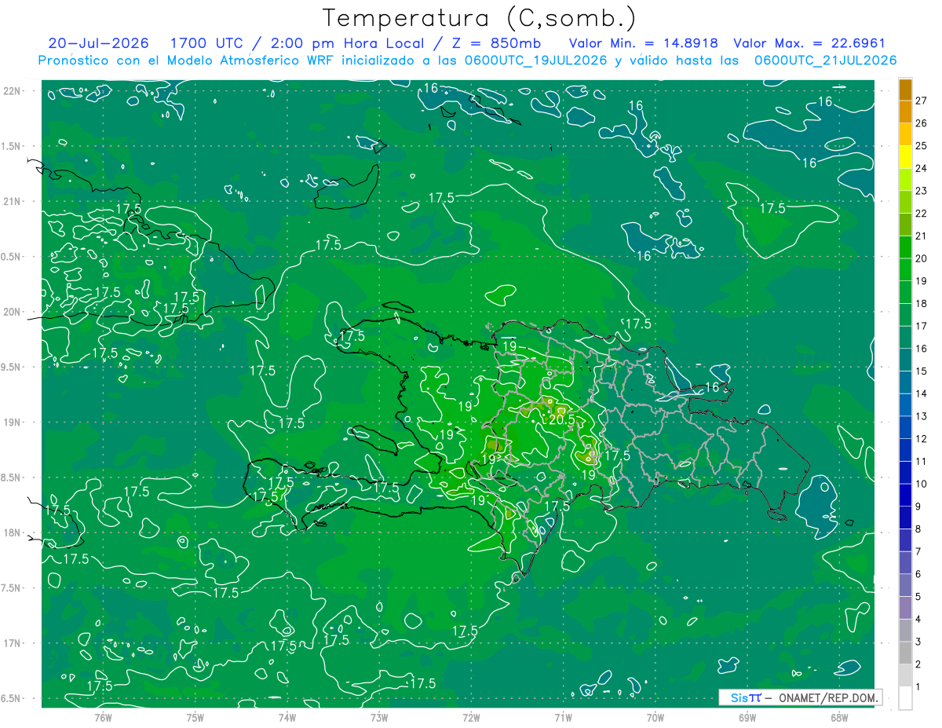Click the "4" color bar label
Viewport: 942px width, 728px height.
coord(919,620)
